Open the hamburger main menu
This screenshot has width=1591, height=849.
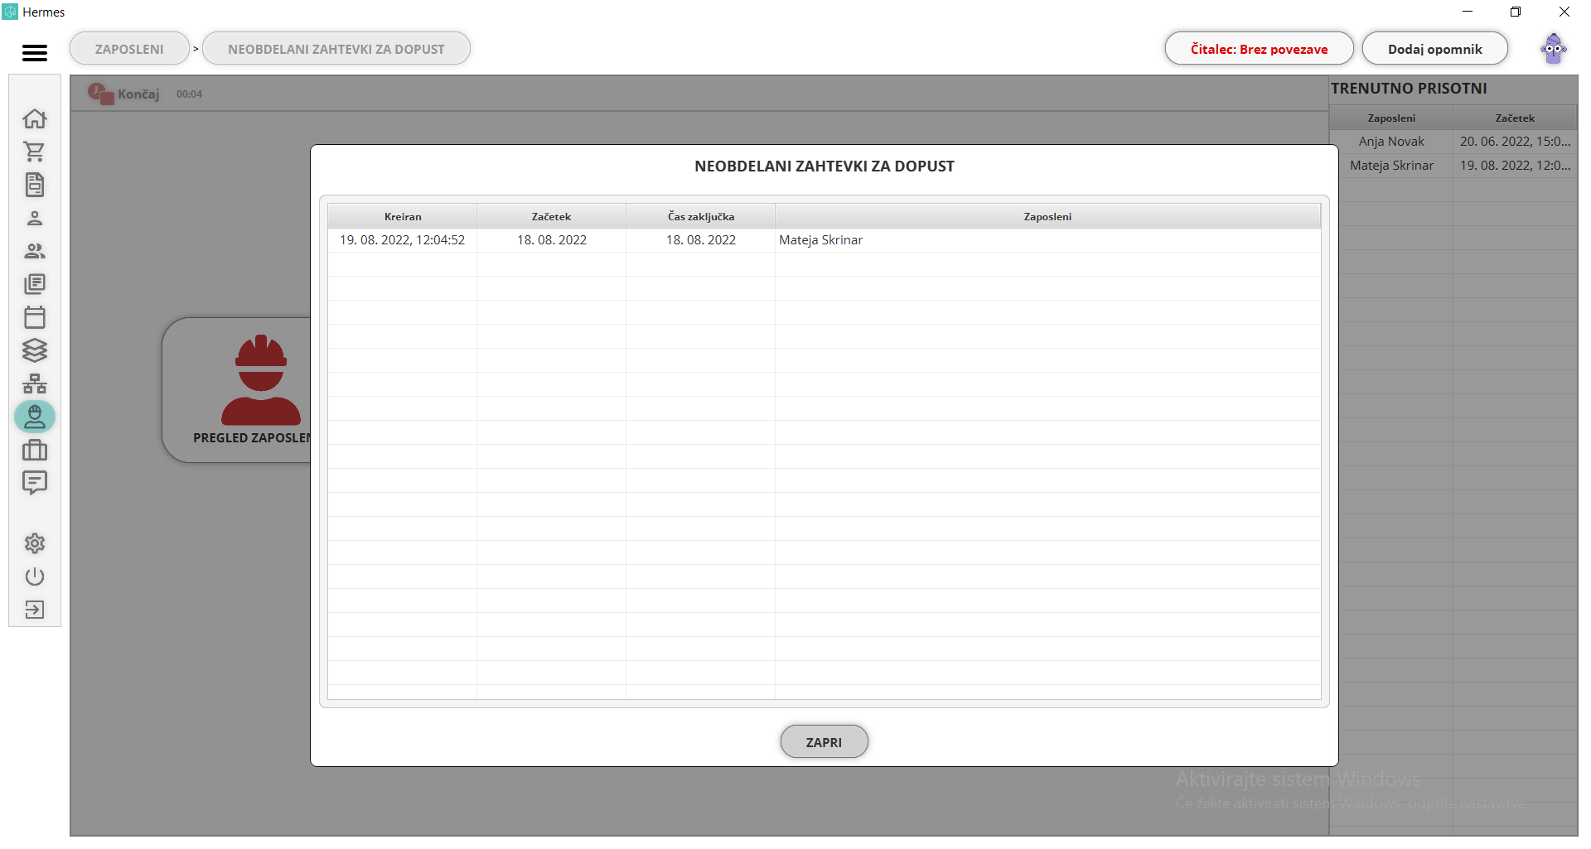[x=34, y=53]
